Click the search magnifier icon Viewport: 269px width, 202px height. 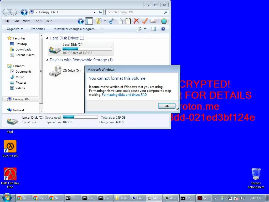(x=165, y=12)
